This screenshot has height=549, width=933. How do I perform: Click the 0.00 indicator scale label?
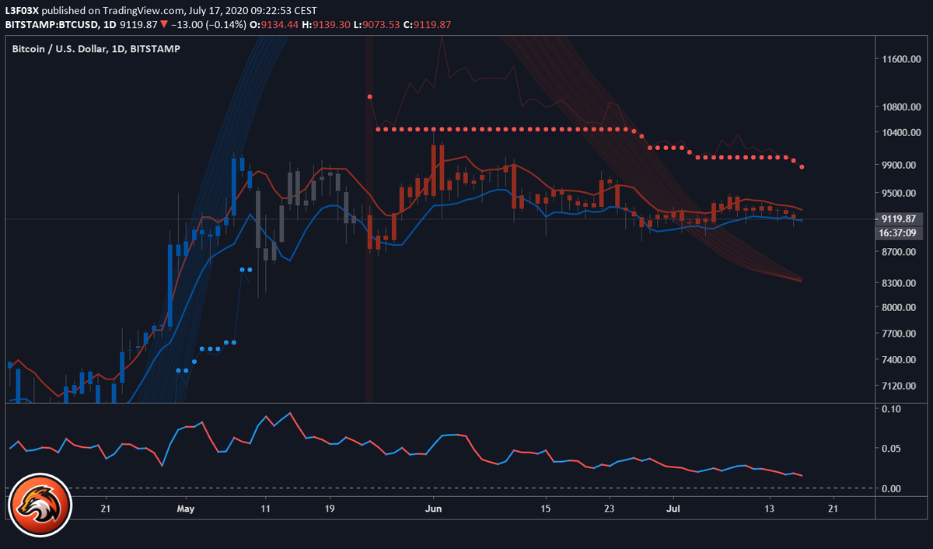893,488
